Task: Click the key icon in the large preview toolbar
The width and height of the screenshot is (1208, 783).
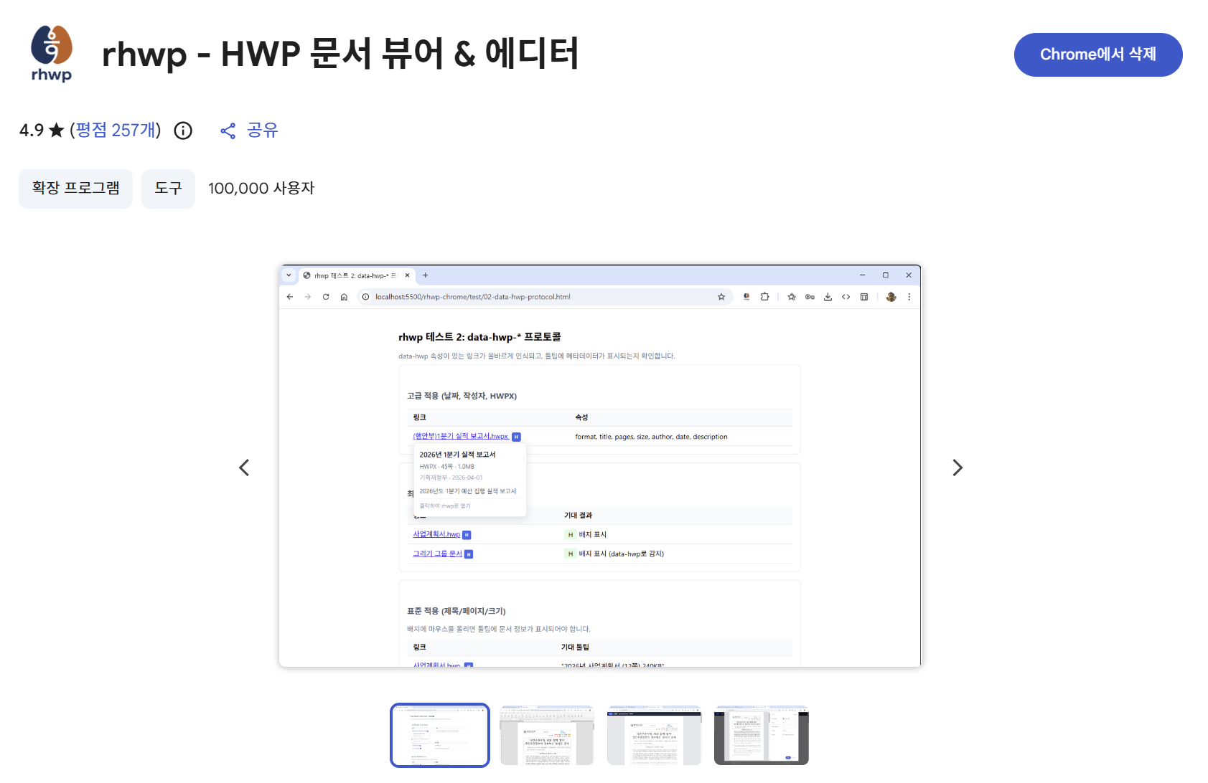Action: click(x=810, y=297)
